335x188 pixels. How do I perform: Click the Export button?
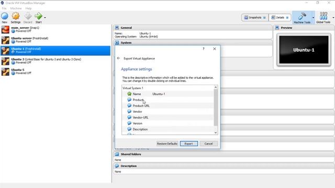tap(188, 144)
